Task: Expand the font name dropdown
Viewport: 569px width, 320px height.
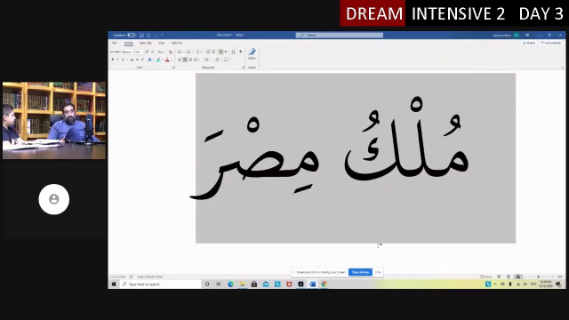Action: click(x=132, y=52)
